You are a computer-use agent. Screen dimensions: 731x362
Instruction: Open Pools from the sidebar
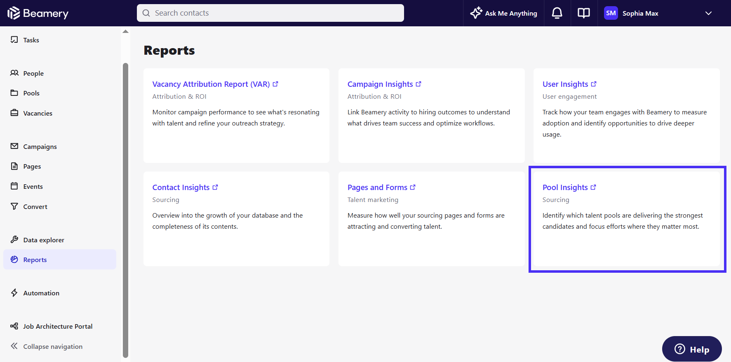pyautogui.click(x=31, y=93)
